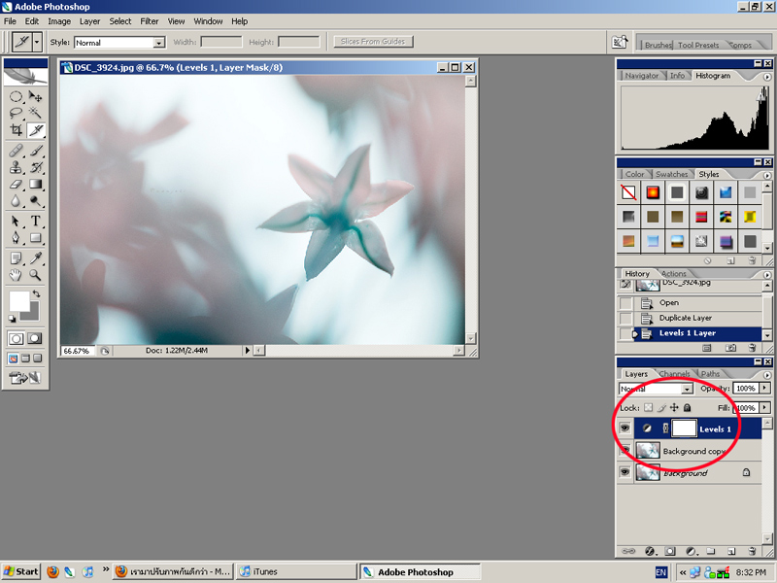Toggle the lock all layer option
777x583 pixels.
click(688, 408)
